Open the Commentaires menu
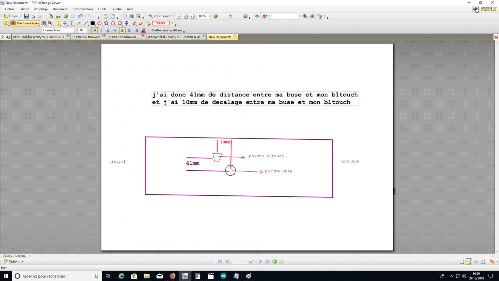The height and width of the screenshot is (281, 499). 83,9
